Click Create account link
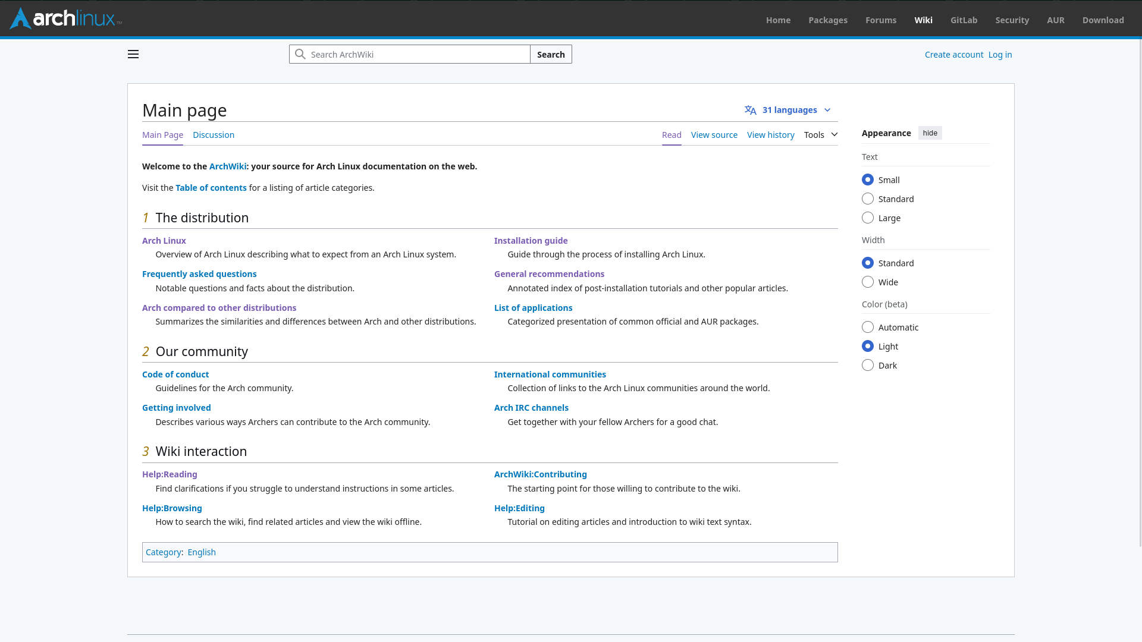Viewport: 1142px width, 642px height. point(954,55)
